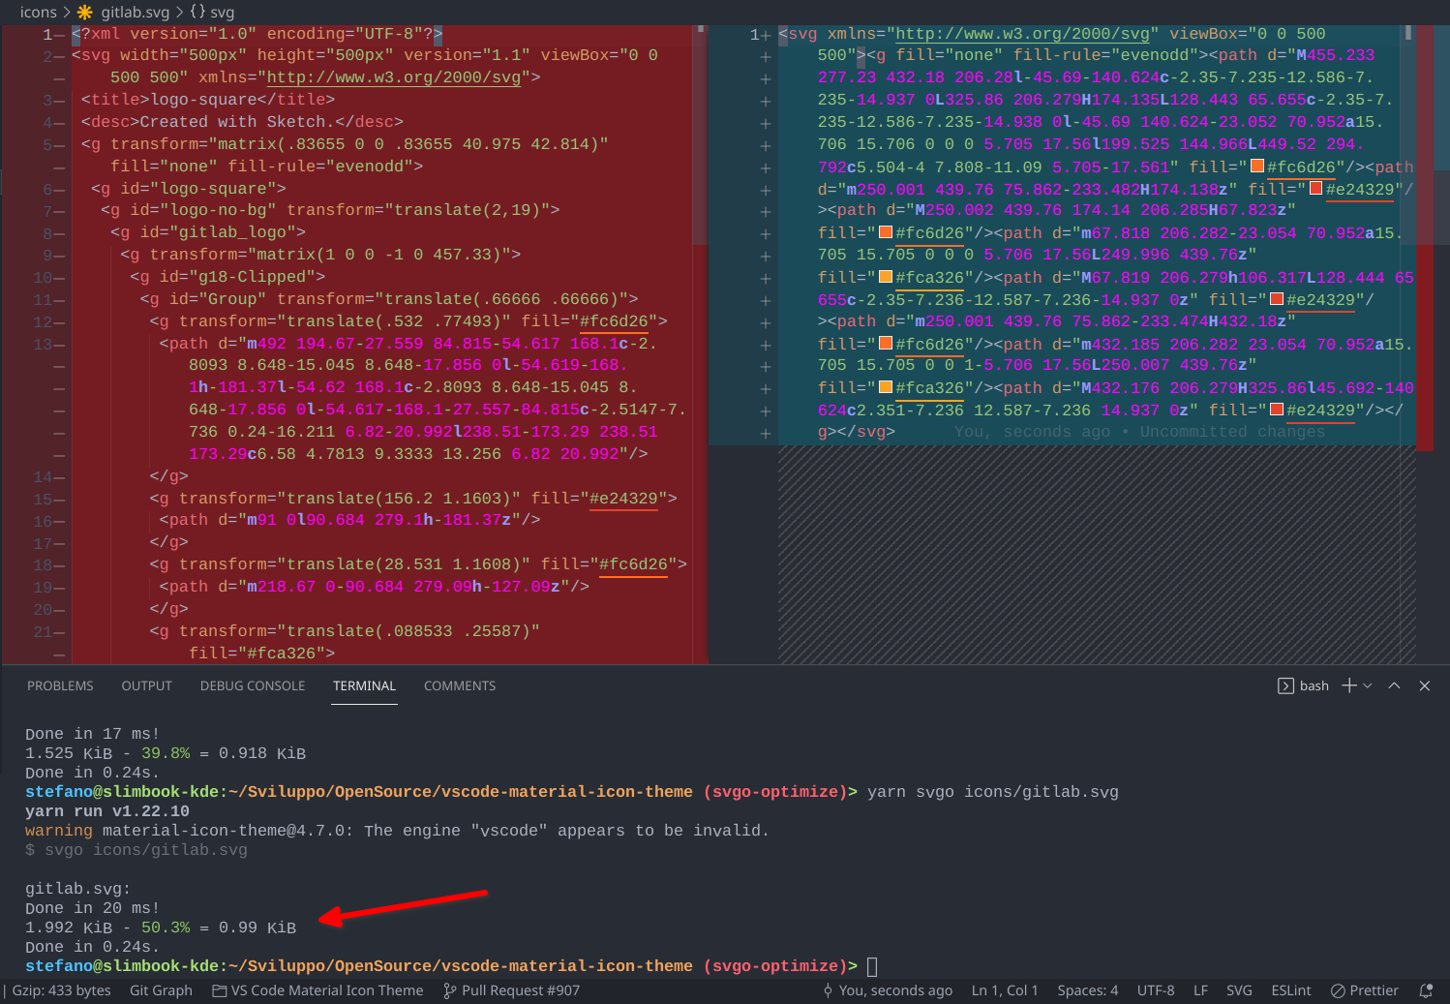
Task: Click the ESLint status bar item
Action: pos(1290,990)
